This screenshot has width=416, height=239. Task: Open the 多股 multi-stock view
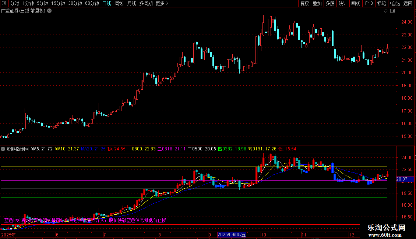pos(329,3)
